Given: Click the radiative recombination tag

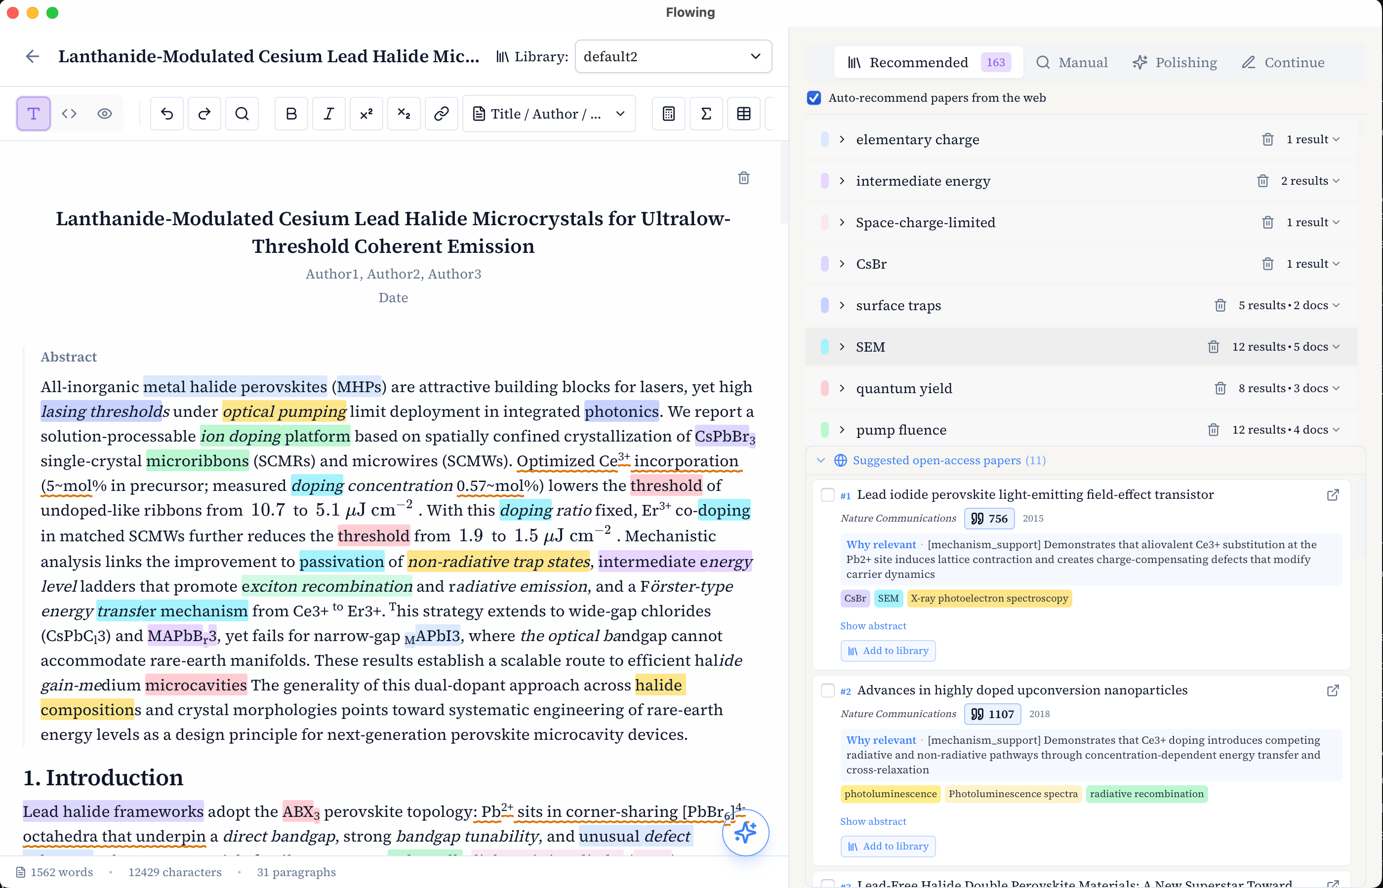Looking at the screenshot, I should coord(1146,794).
